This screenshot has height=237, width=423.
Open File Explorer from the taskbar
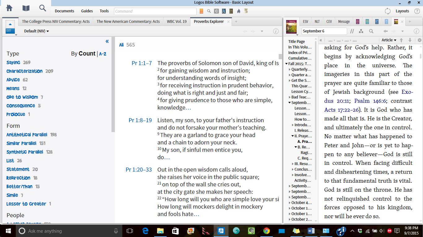tap(160, 231)
